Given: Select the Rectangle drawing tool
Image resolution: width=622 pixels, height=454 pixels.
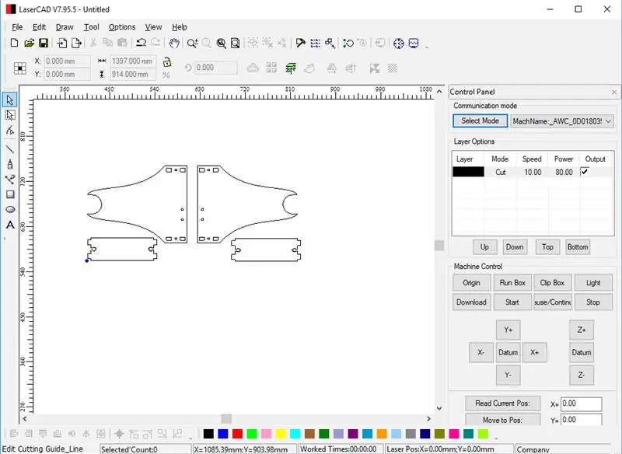Looking at the screenshot, I should pos(10,194).
